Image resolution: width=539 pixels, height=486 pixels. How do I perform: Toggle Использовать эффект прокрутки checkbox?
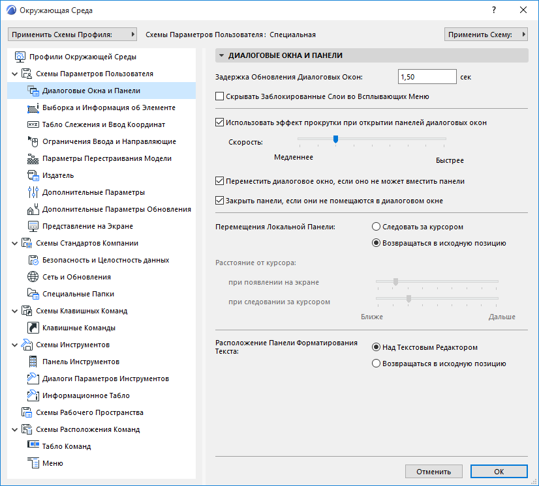pyautogui.click(x=219, y=122)
